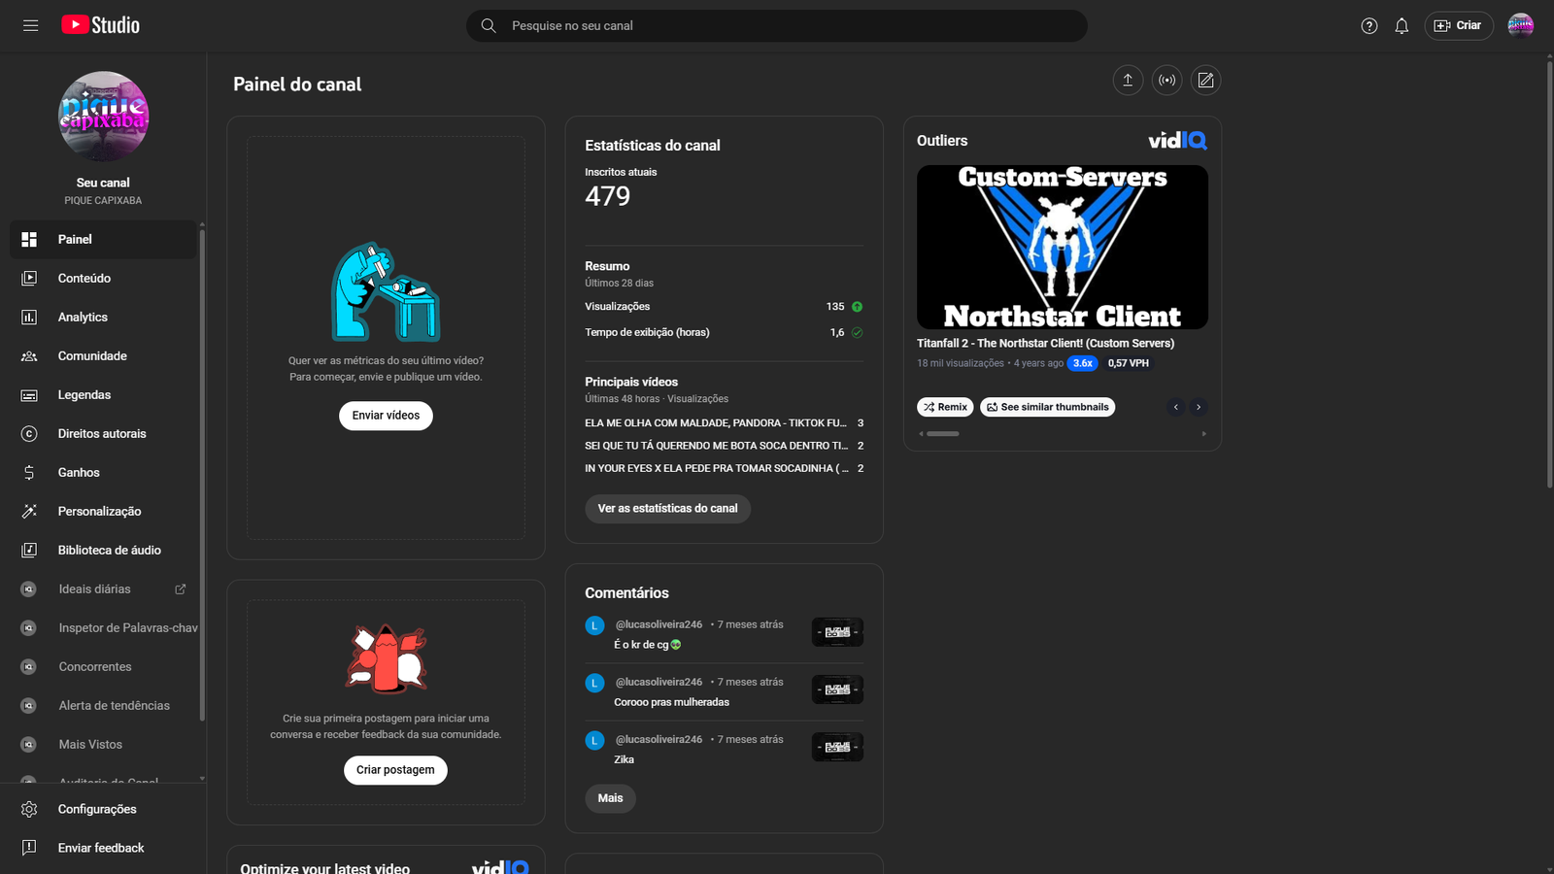Open video 'SEI QUE TU TÁ QUERENDO'

pyautogui.click(x=716, y=446)
